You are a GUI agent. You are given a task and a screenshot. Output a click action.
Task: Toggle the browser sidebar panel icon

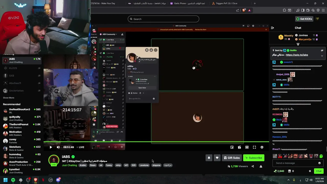pyautogui.click(x=303, y=10)
